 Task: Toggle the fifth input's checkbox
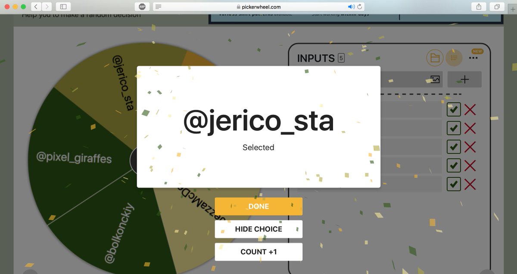click(454, 184)
